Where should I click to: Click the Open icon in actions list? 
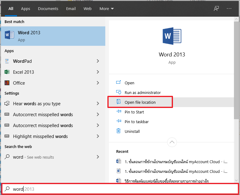click(118, 82)
